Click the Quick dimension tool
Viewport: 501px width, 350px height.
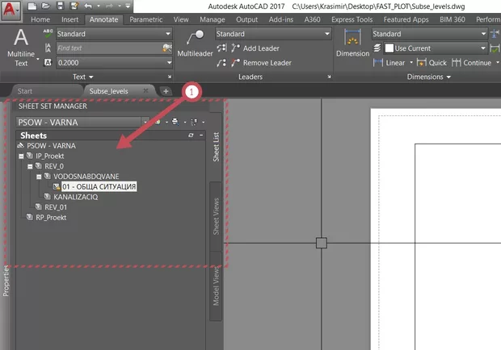click(432, 62)
